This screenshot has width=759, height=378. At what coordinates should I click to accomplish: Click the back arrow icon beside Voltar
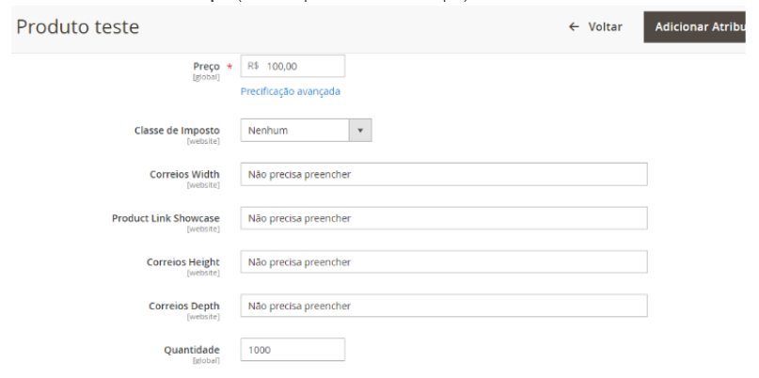574,27
